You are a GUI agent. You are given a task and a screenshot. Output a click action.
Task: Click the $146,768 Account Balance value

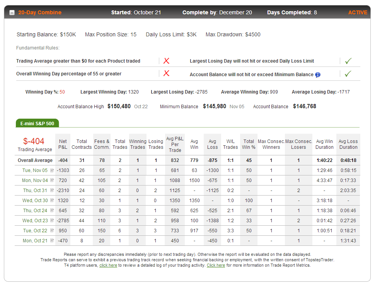[305, 106]
